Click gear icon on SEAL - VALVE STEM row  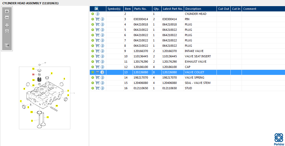[x=93, y=83]
